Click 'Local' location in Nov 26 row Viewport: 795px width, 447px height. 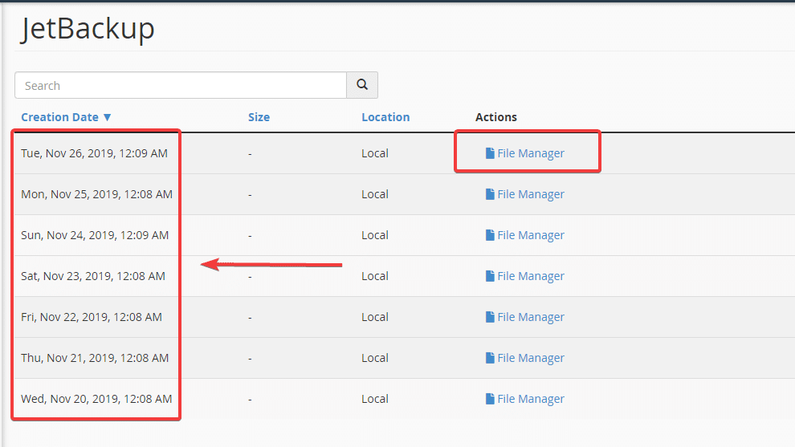(375, 153)
